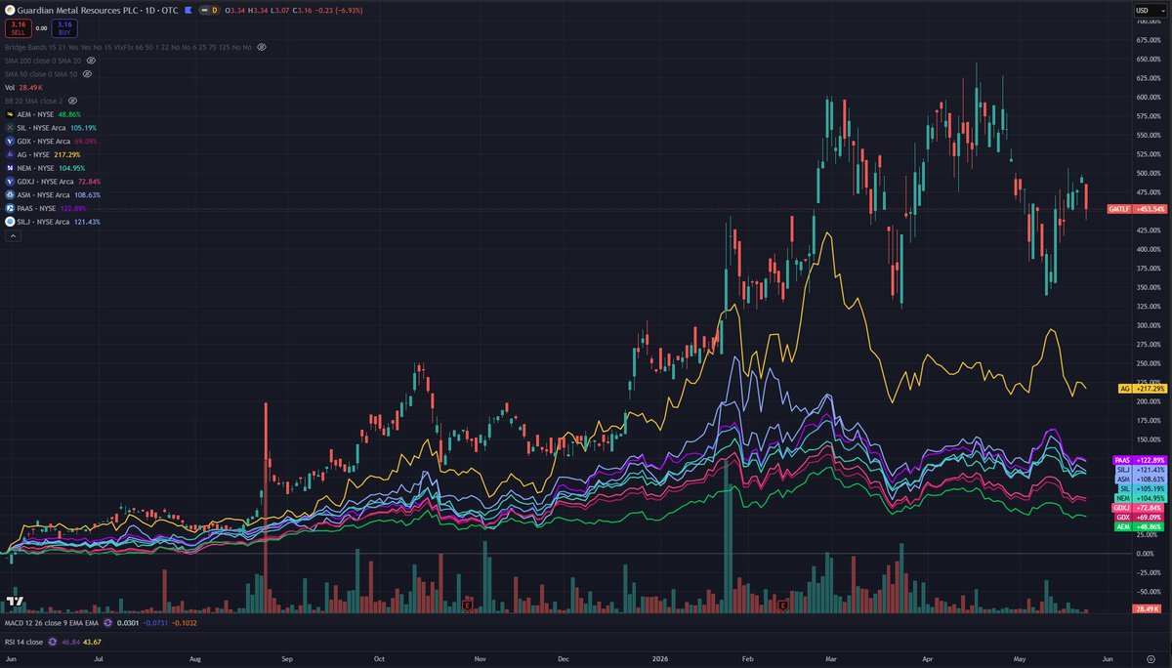Select the RSI 14 close indicator legend
The width and height of the screenshot is (1172, 668).
(x=22, y=642)
